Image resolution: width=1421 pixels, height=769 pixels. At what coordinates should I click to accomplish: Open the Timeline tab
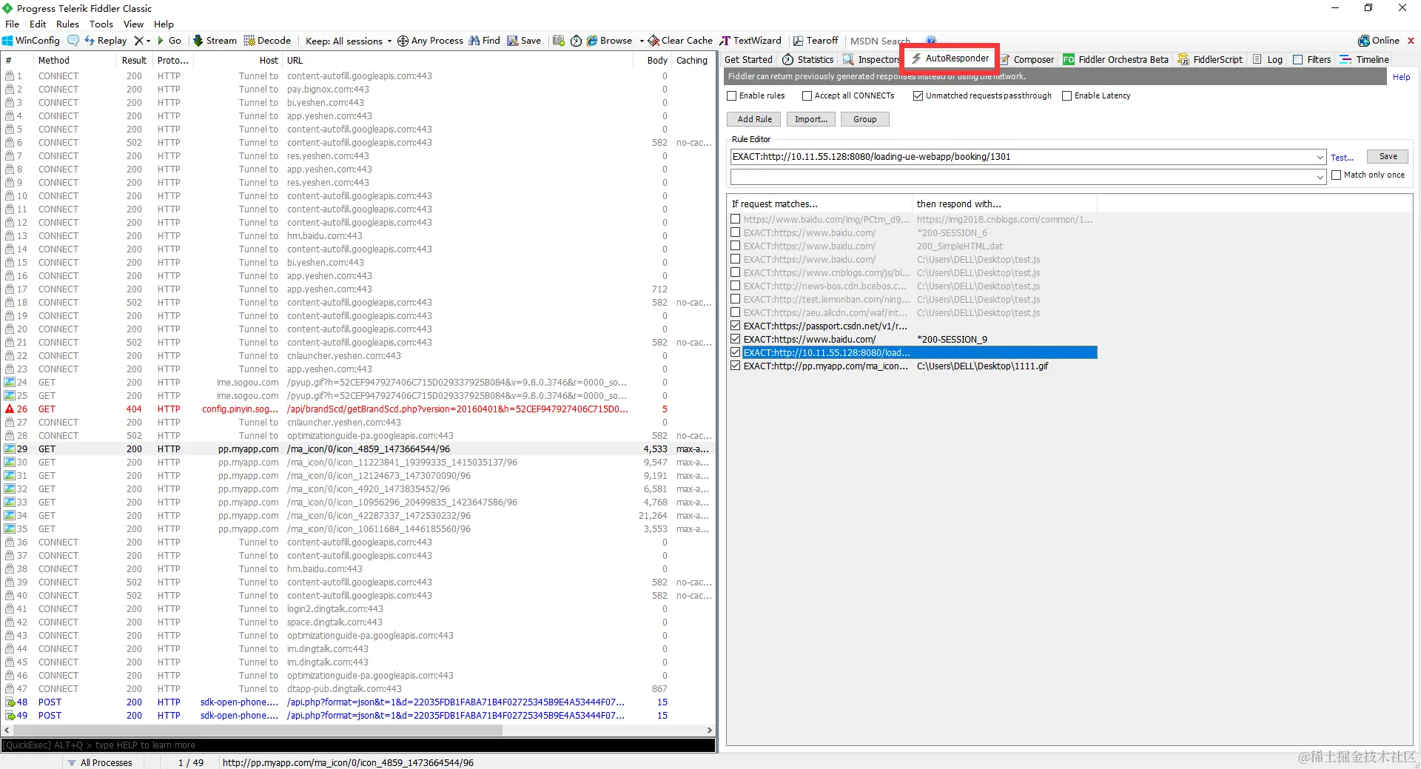point(1365,59)
